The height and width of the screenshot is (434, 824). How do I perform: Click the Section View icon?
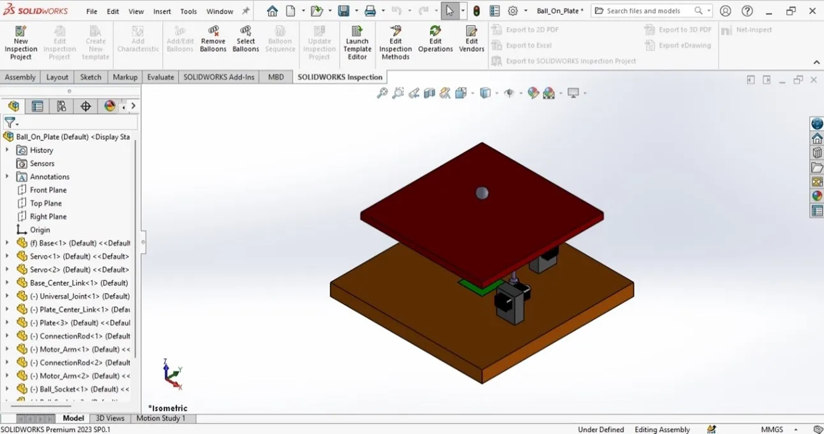point(430,93)
